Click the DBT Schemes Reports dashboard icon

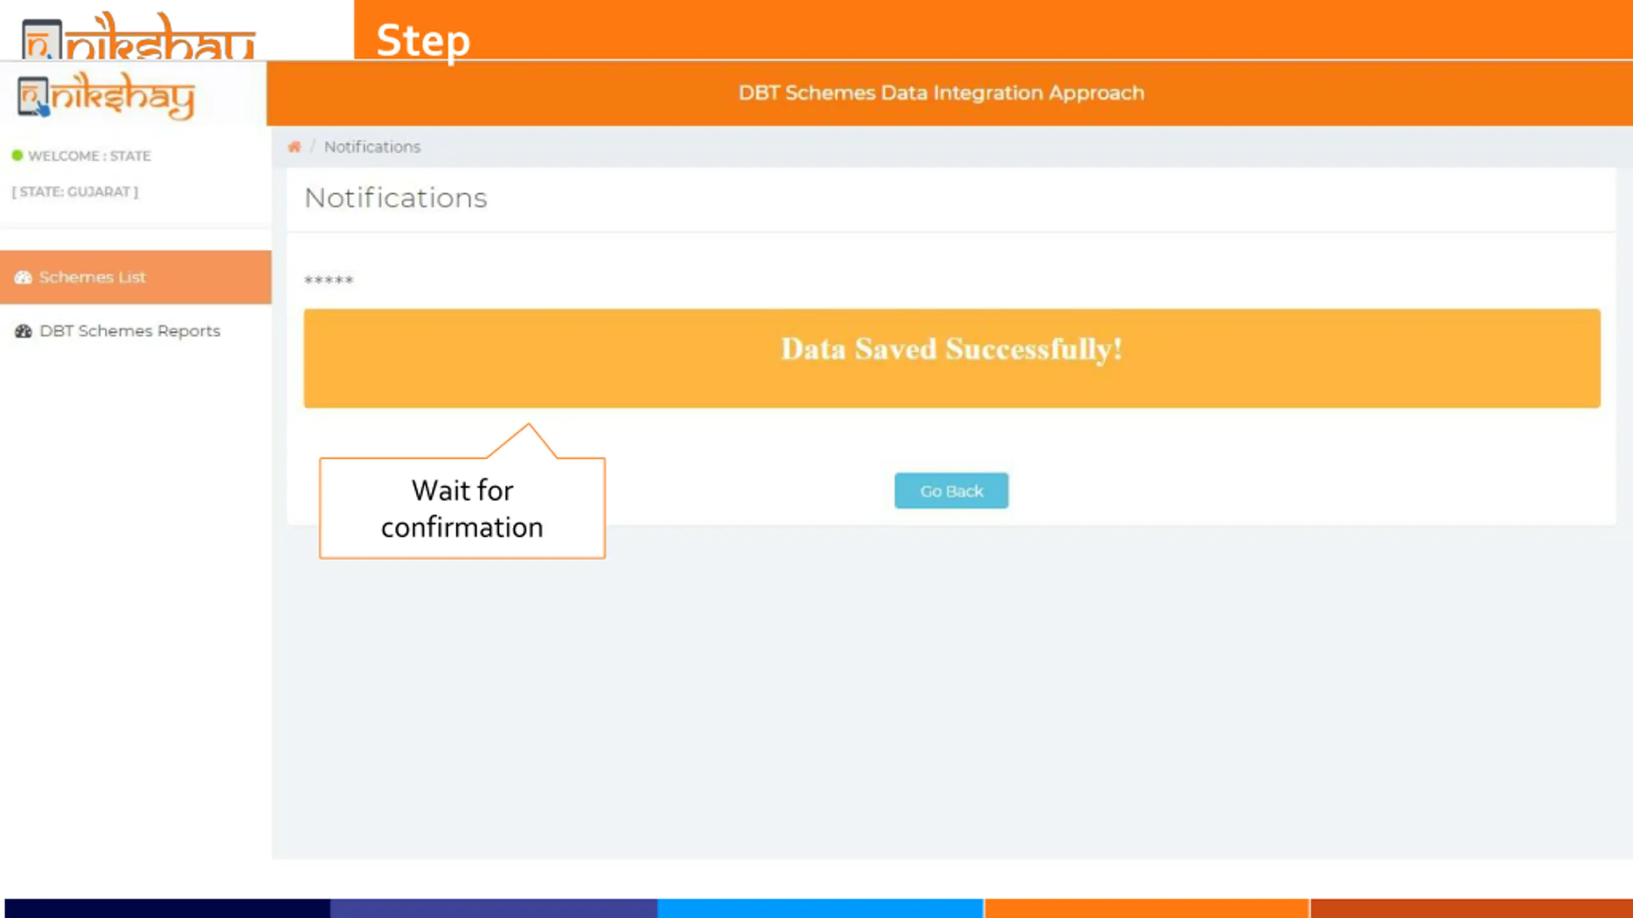click(23, 331)
